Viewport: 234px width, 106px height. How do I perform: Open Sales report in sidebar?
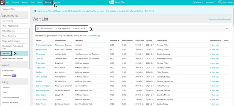[x=14, y=93]
